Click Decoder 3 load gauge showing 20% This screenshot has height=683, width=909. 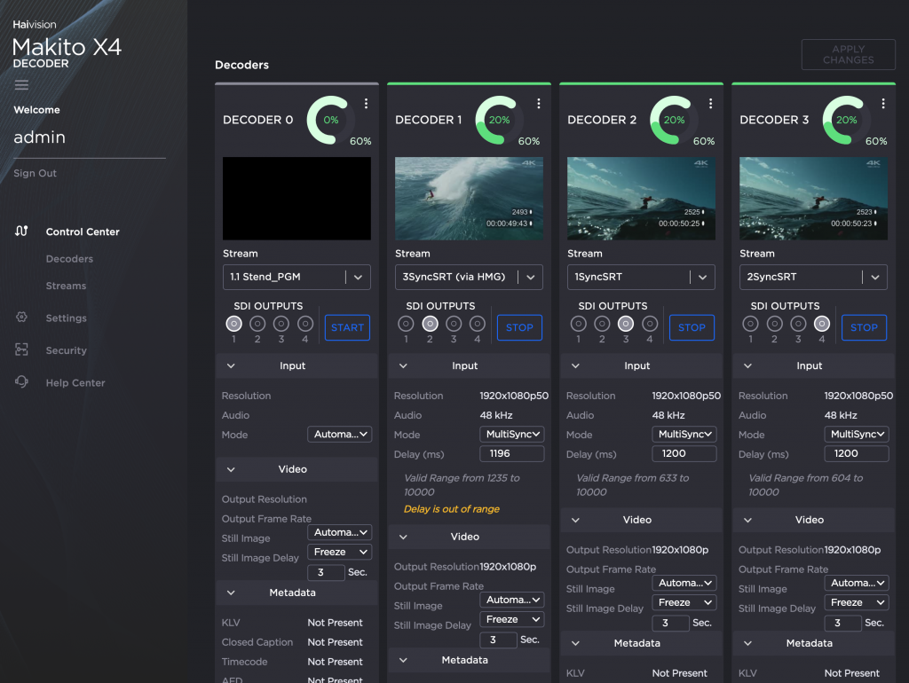(x=846, y=120)
